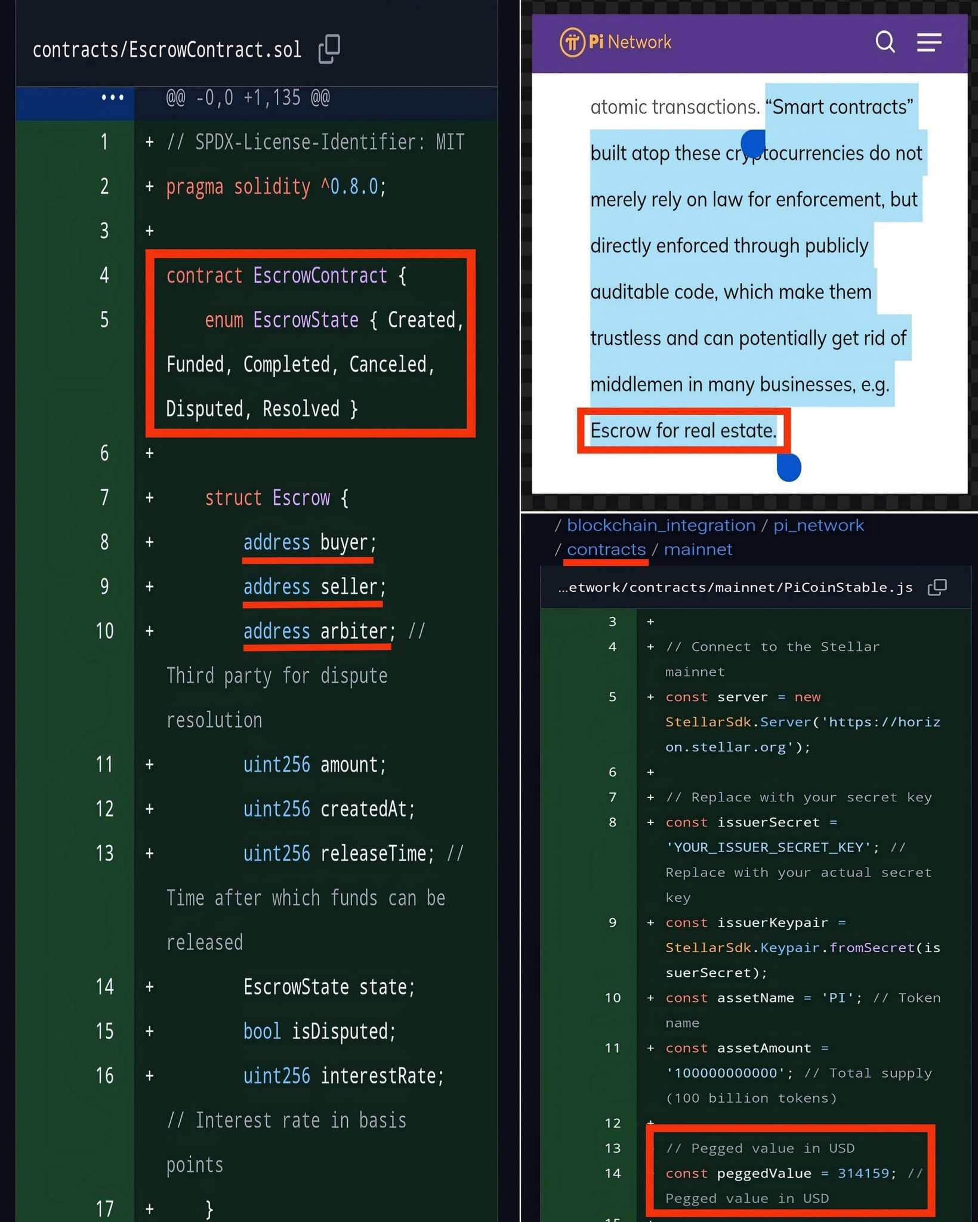Open the blockchain_integration breadcrumb folder
Screen dimensions: 978x1222
pos(661,525)
